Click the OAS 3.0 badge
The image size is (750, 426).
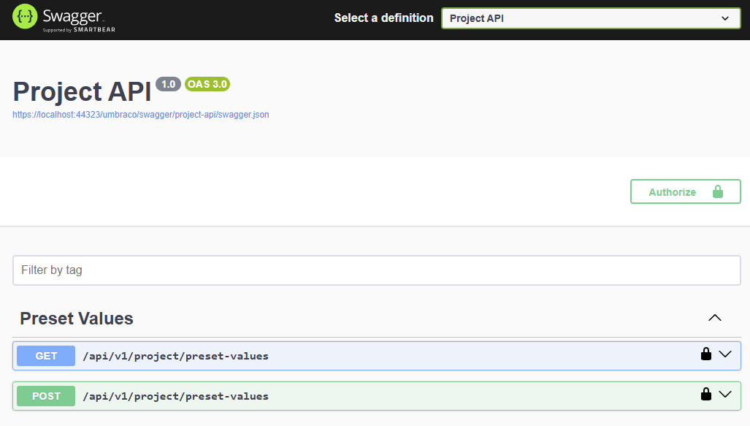(207, 84)
